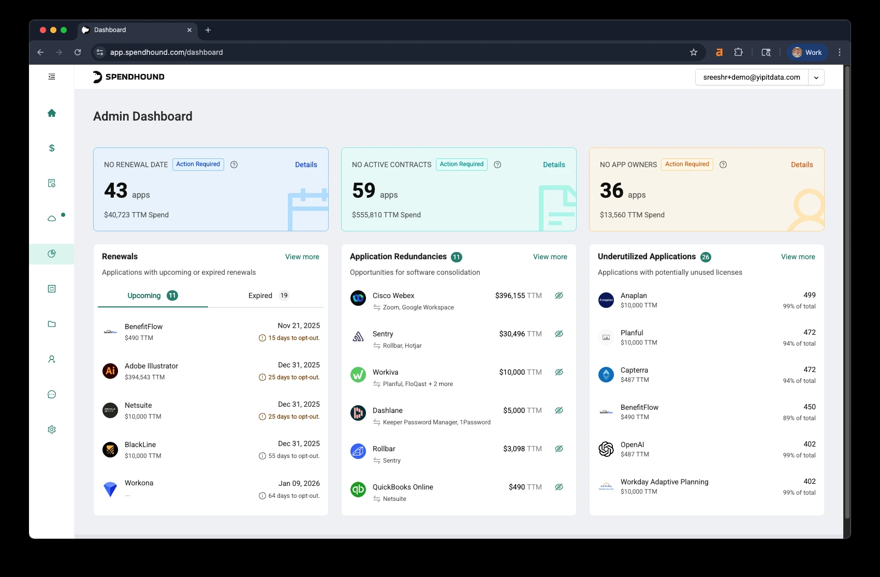Open the Capterra underutilized row
Screen dimensions: 880x577
[x=707, y=375]
